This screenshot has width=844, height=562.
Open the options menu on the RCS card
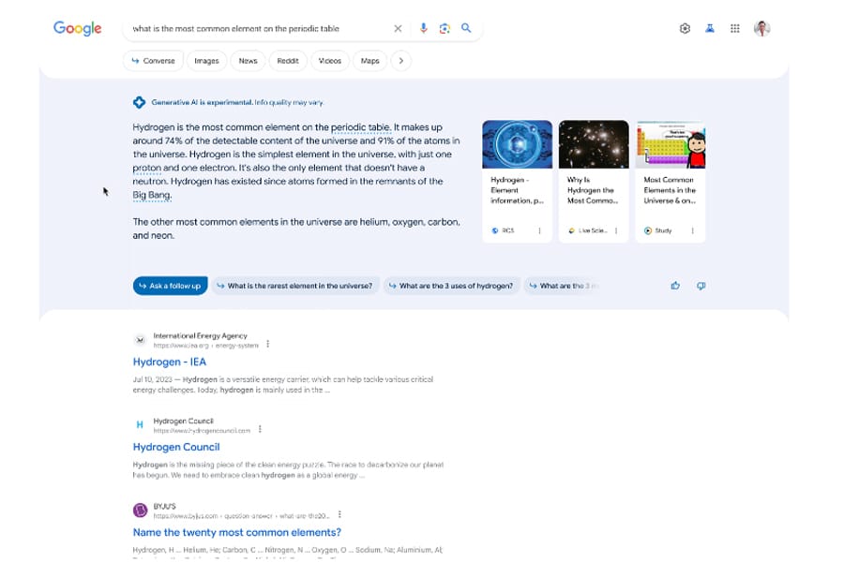(539, 230)
